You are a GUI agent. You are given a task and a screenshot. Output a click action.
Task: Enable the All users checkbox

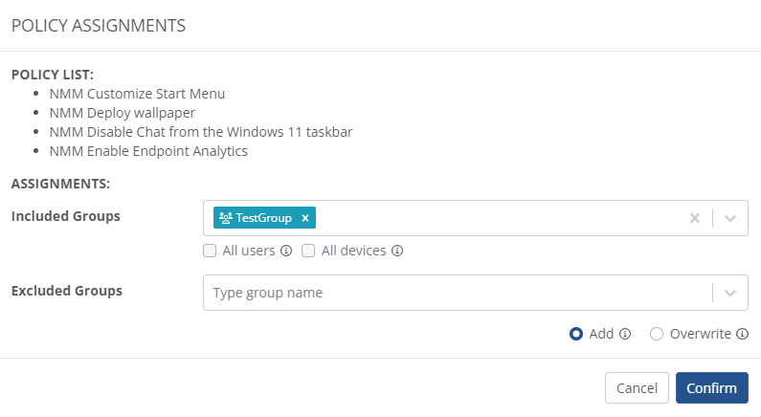[210, 252]
